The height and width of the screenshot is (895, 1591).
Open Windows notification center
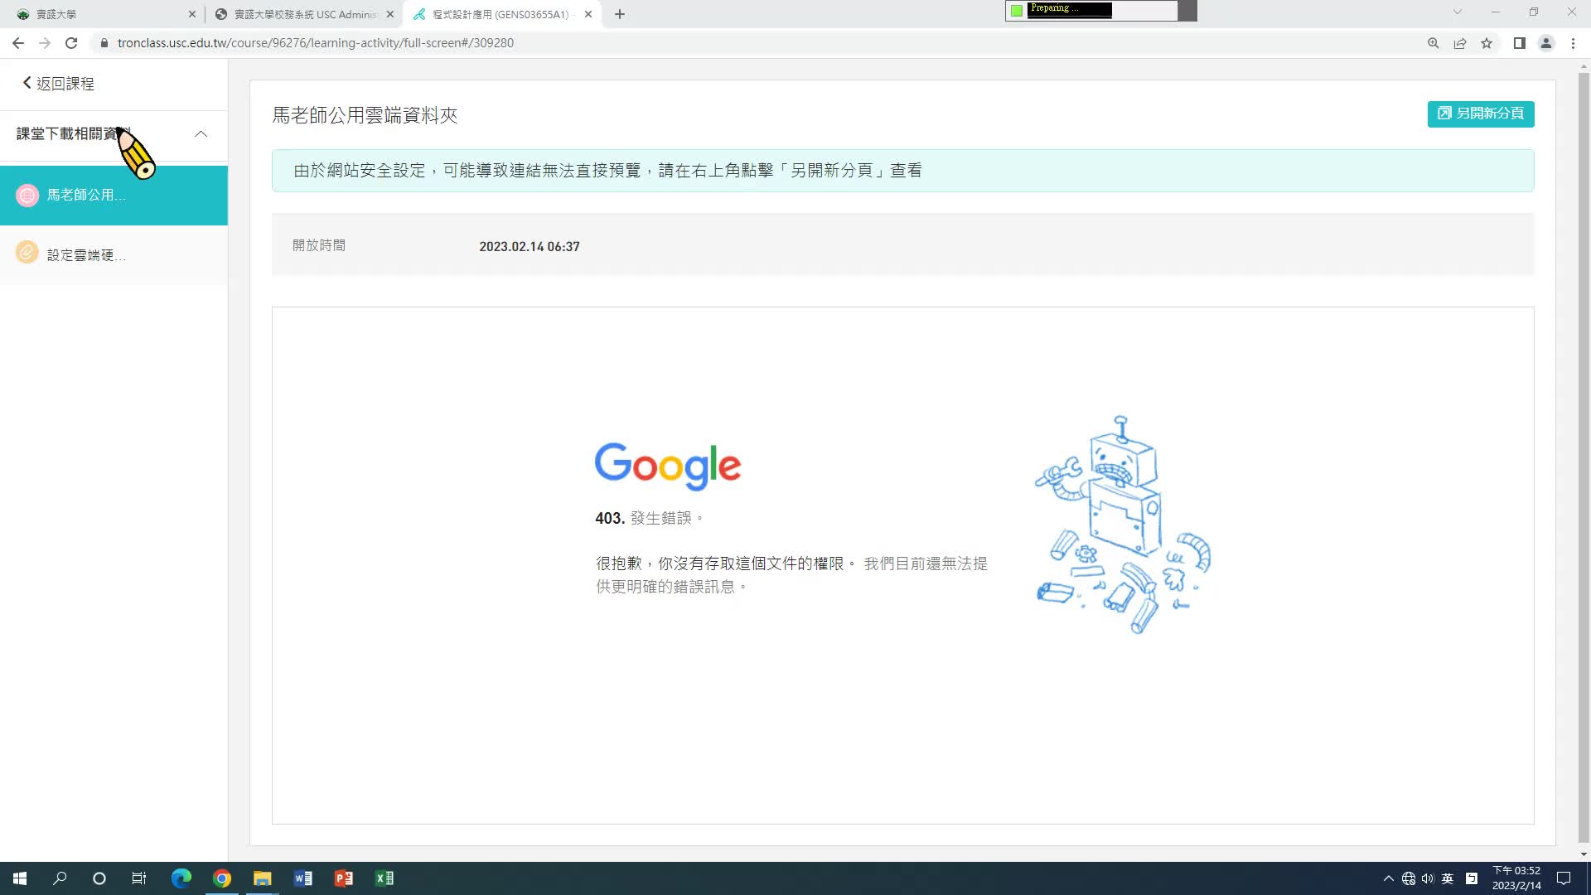1564,878
